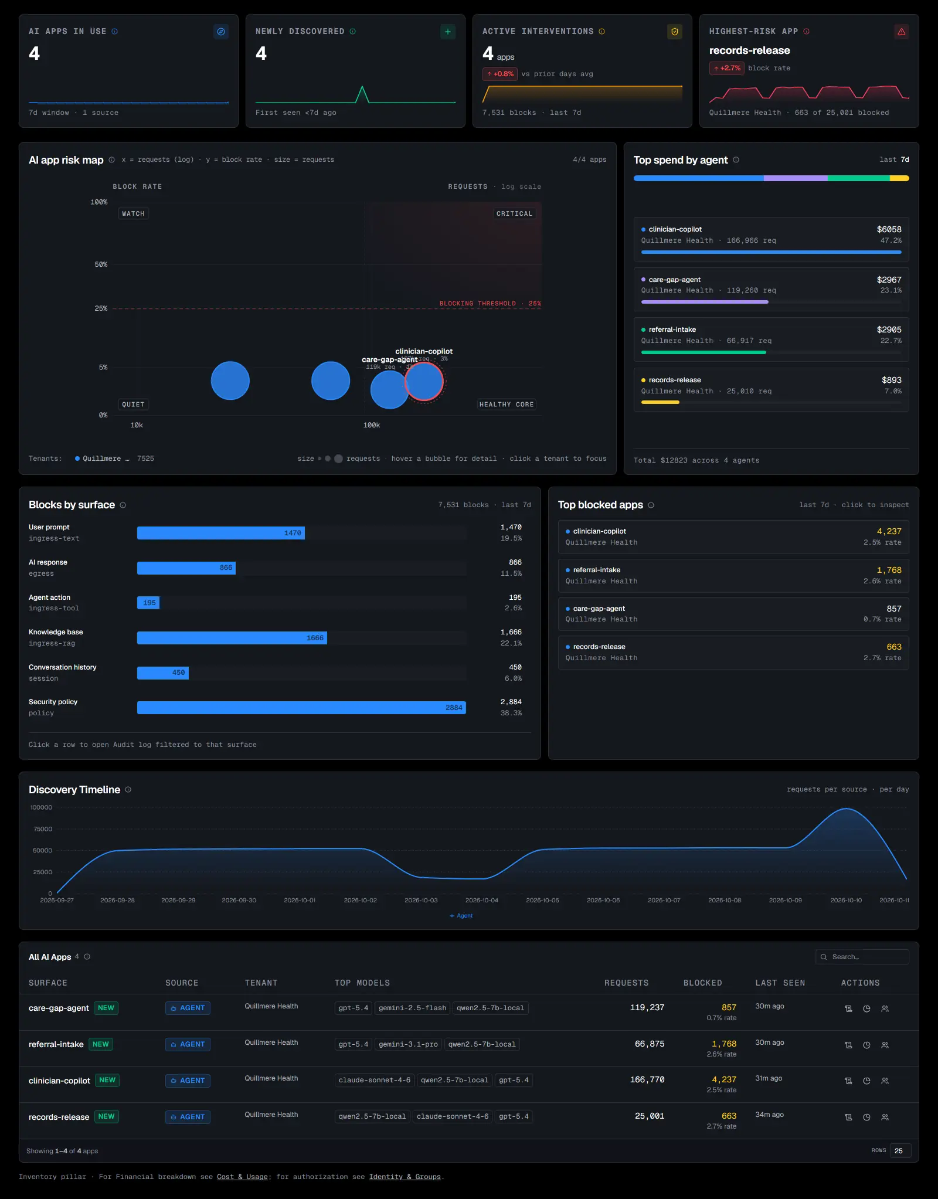Open users icon for records-release row
Viewport: 938px width, 1199px height.
(885, 1117)
